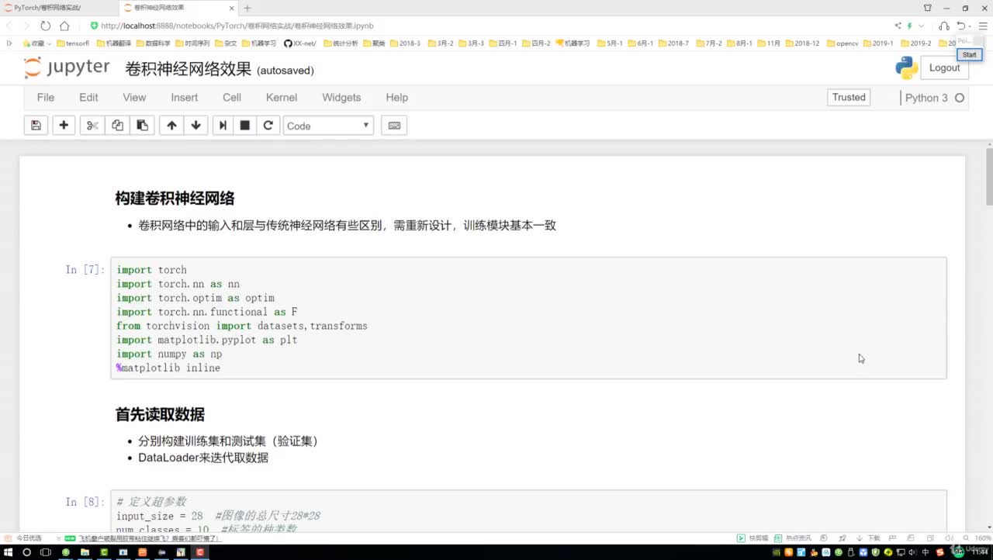The image size is (993, 560).
Task: Move selected cell up arrow
Action: (x=171, y=126)
